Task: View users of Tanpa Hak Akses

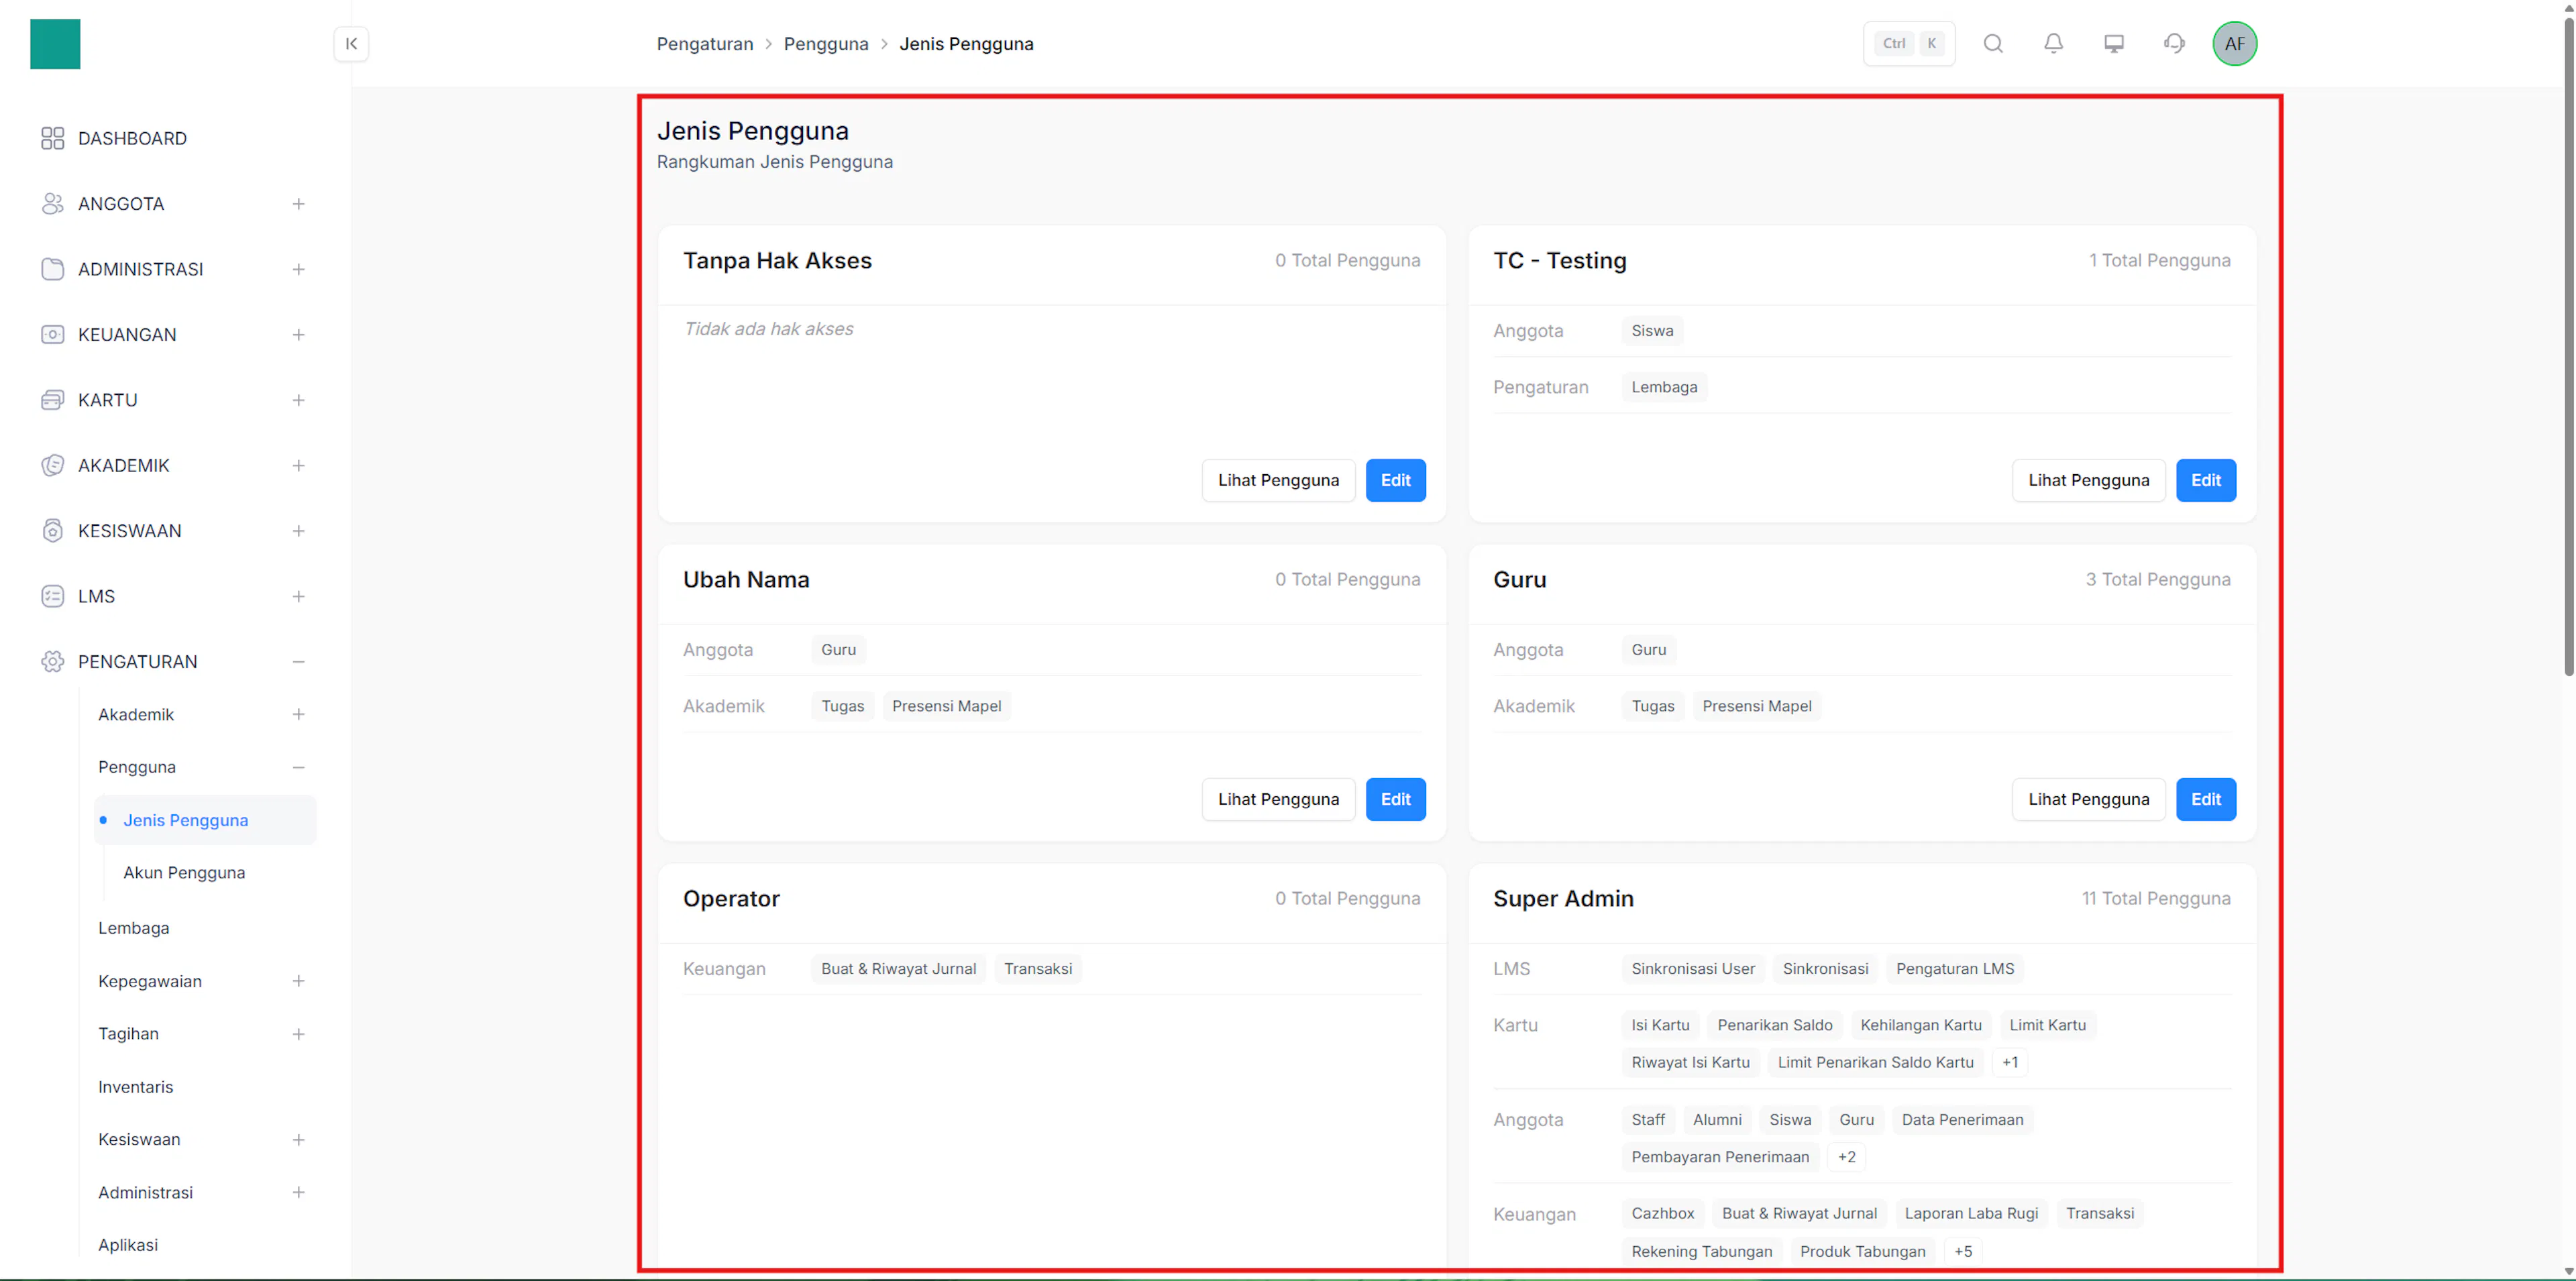Action: 1278,481
